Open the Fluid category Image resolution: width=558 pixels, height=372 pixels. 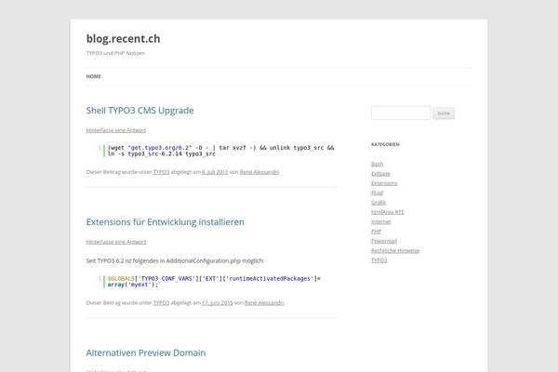pos(377,193)
